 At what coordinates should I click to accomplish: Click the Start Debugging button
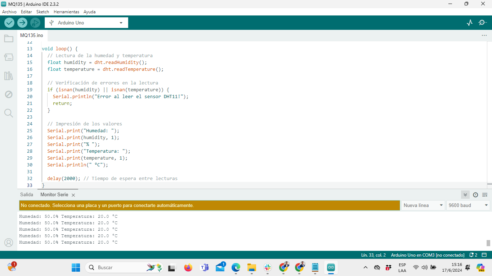click(35, 23)
